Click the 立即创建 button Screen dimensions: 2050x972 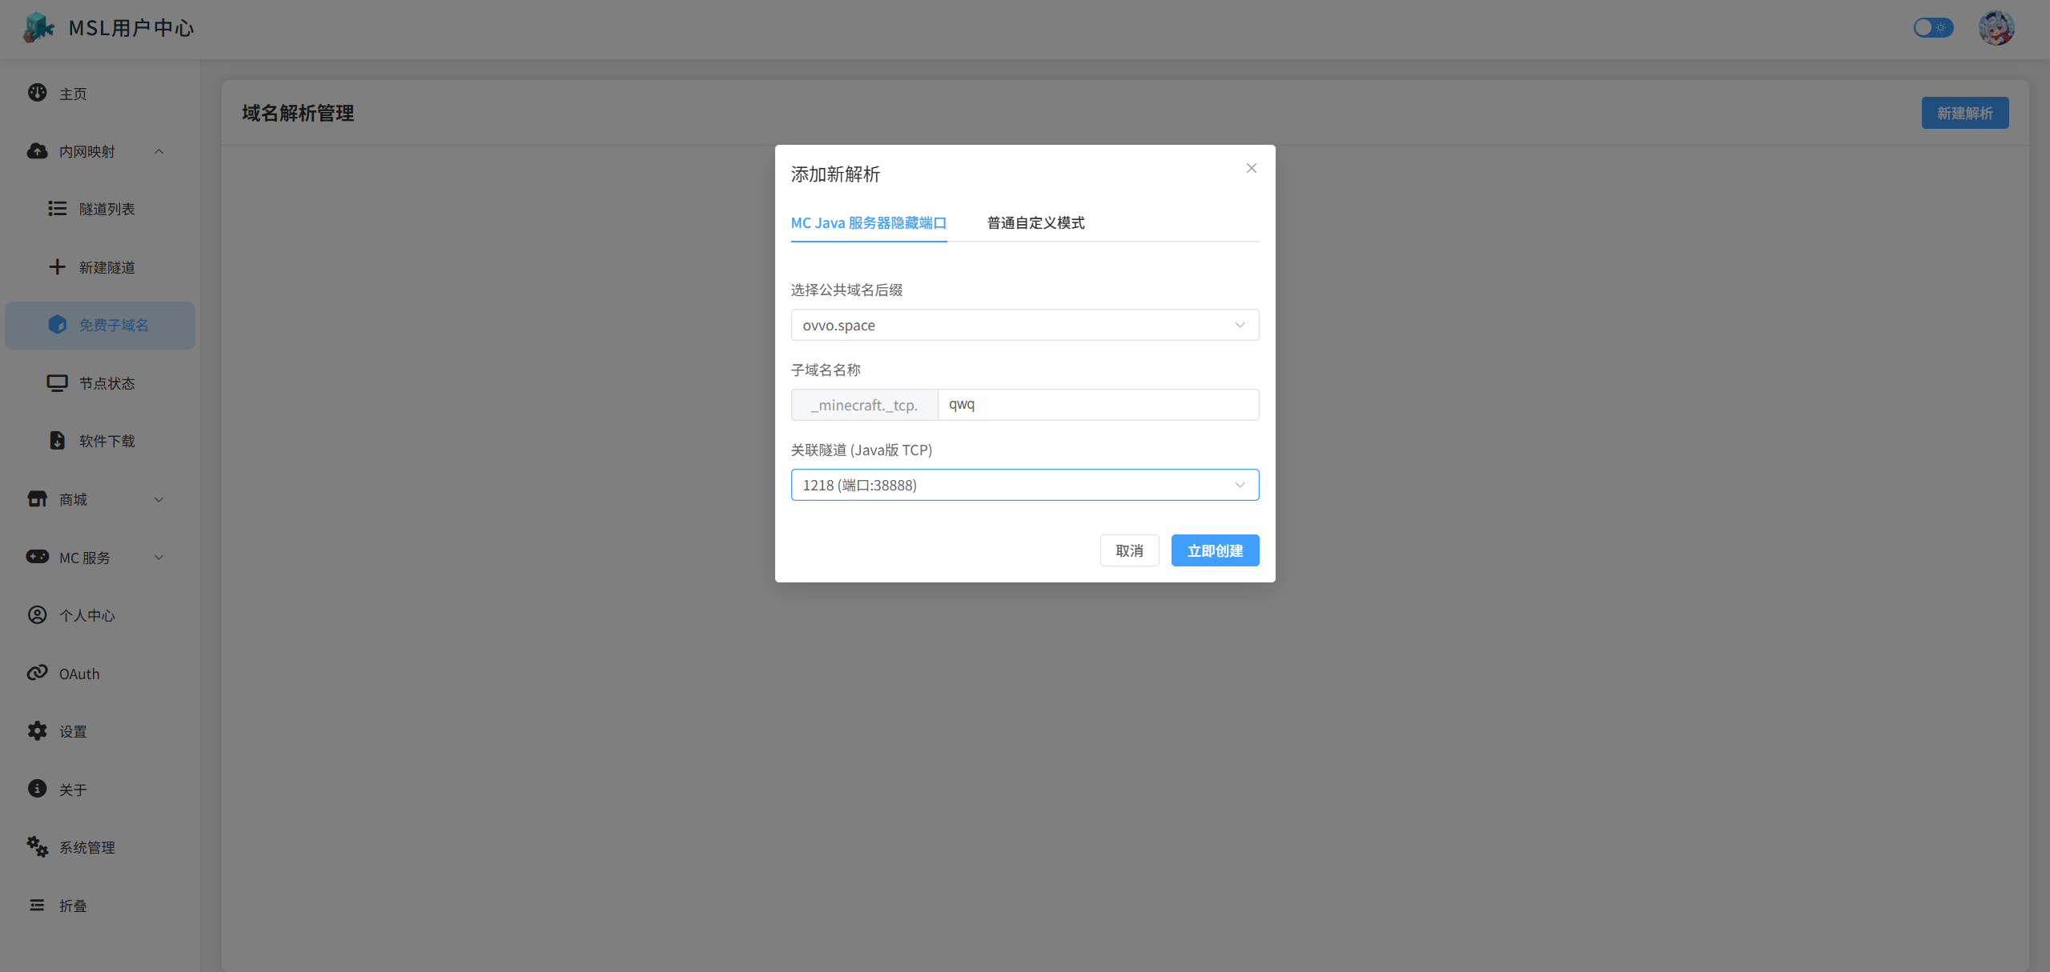(x=1215, y=550)
